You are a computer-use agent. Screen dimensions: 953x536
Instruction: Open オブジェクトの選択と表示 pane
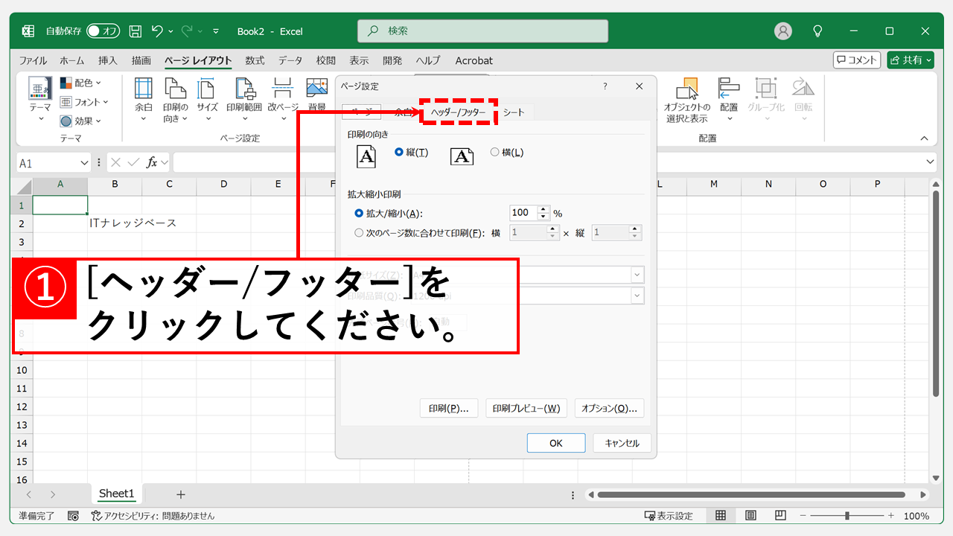coord(686,100)
